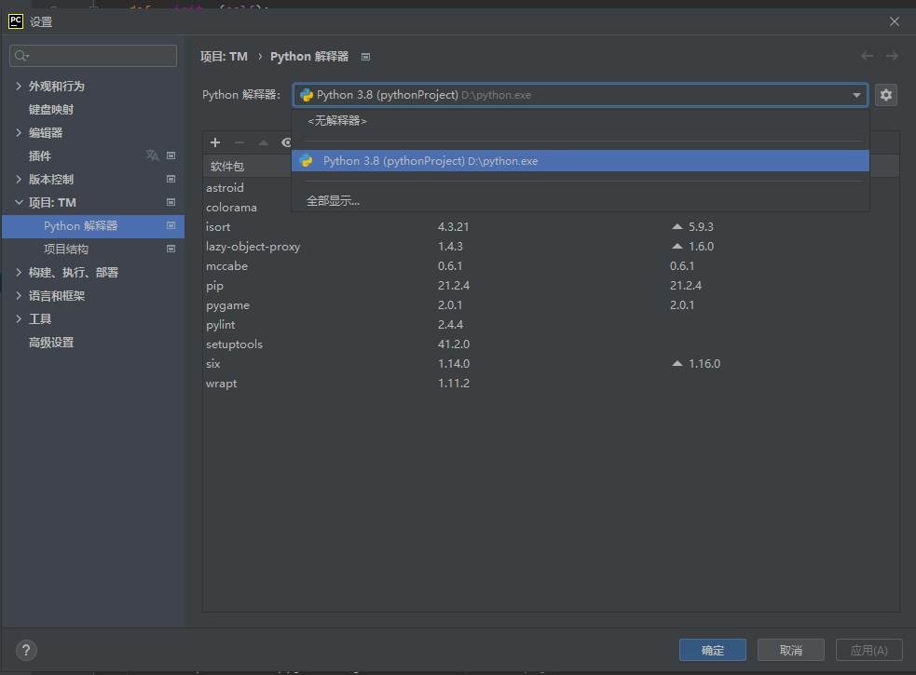Open 高级设置 settings page
The width and height of the screenshot is (916, 675).
(51, 343)
